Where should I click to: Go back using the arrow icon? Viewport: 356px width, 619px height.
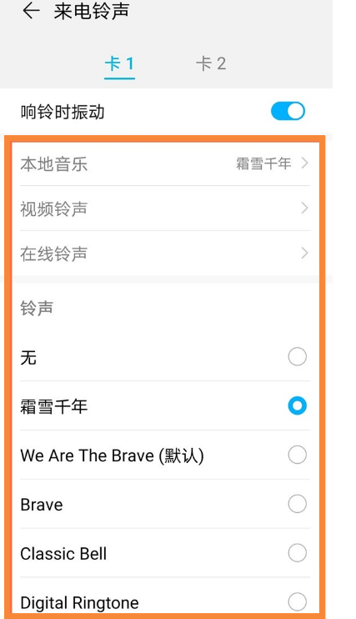tap(31, 11)
